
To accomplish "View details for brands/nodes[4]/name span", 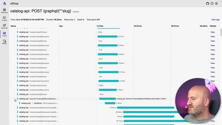I will point(213,59).
